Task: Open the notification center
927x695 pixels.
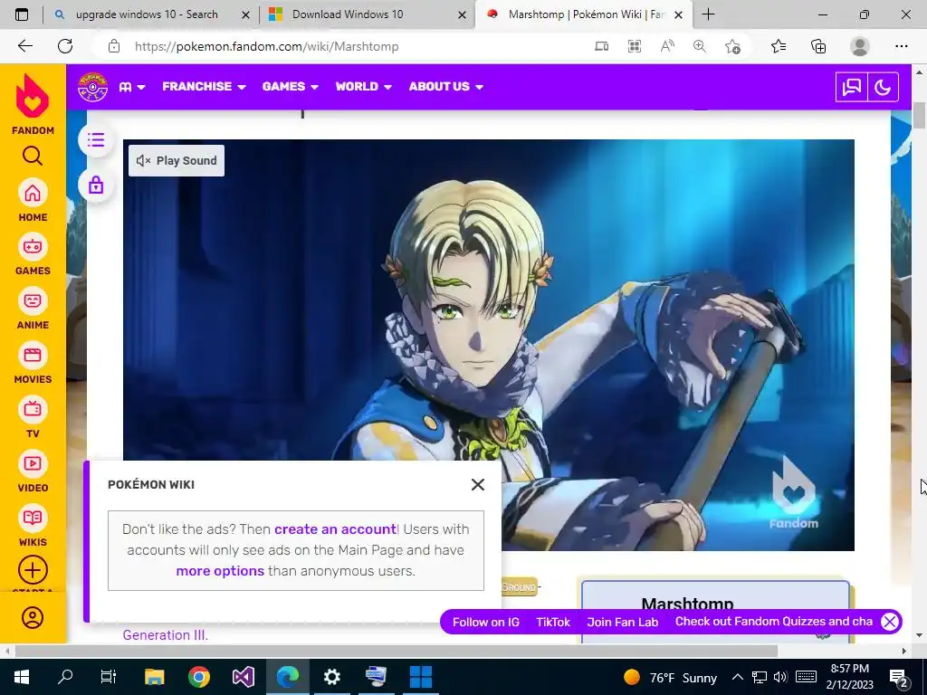Action: (899, 677)
